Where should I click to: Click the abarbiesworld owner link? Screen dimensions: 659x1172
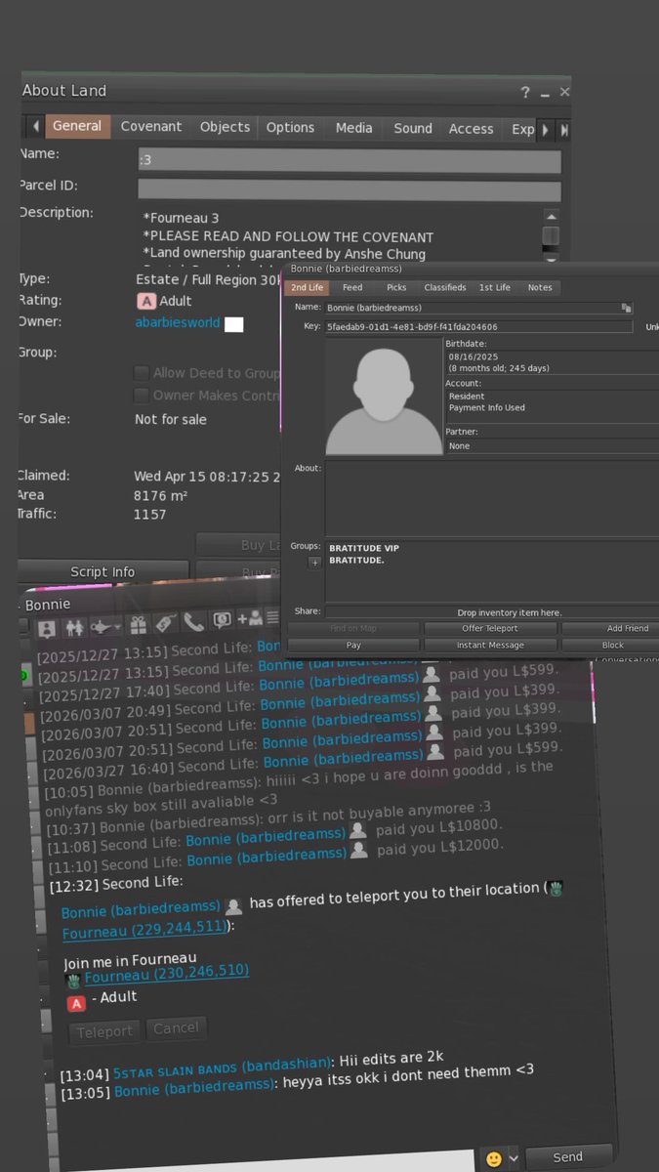[178, 322]
